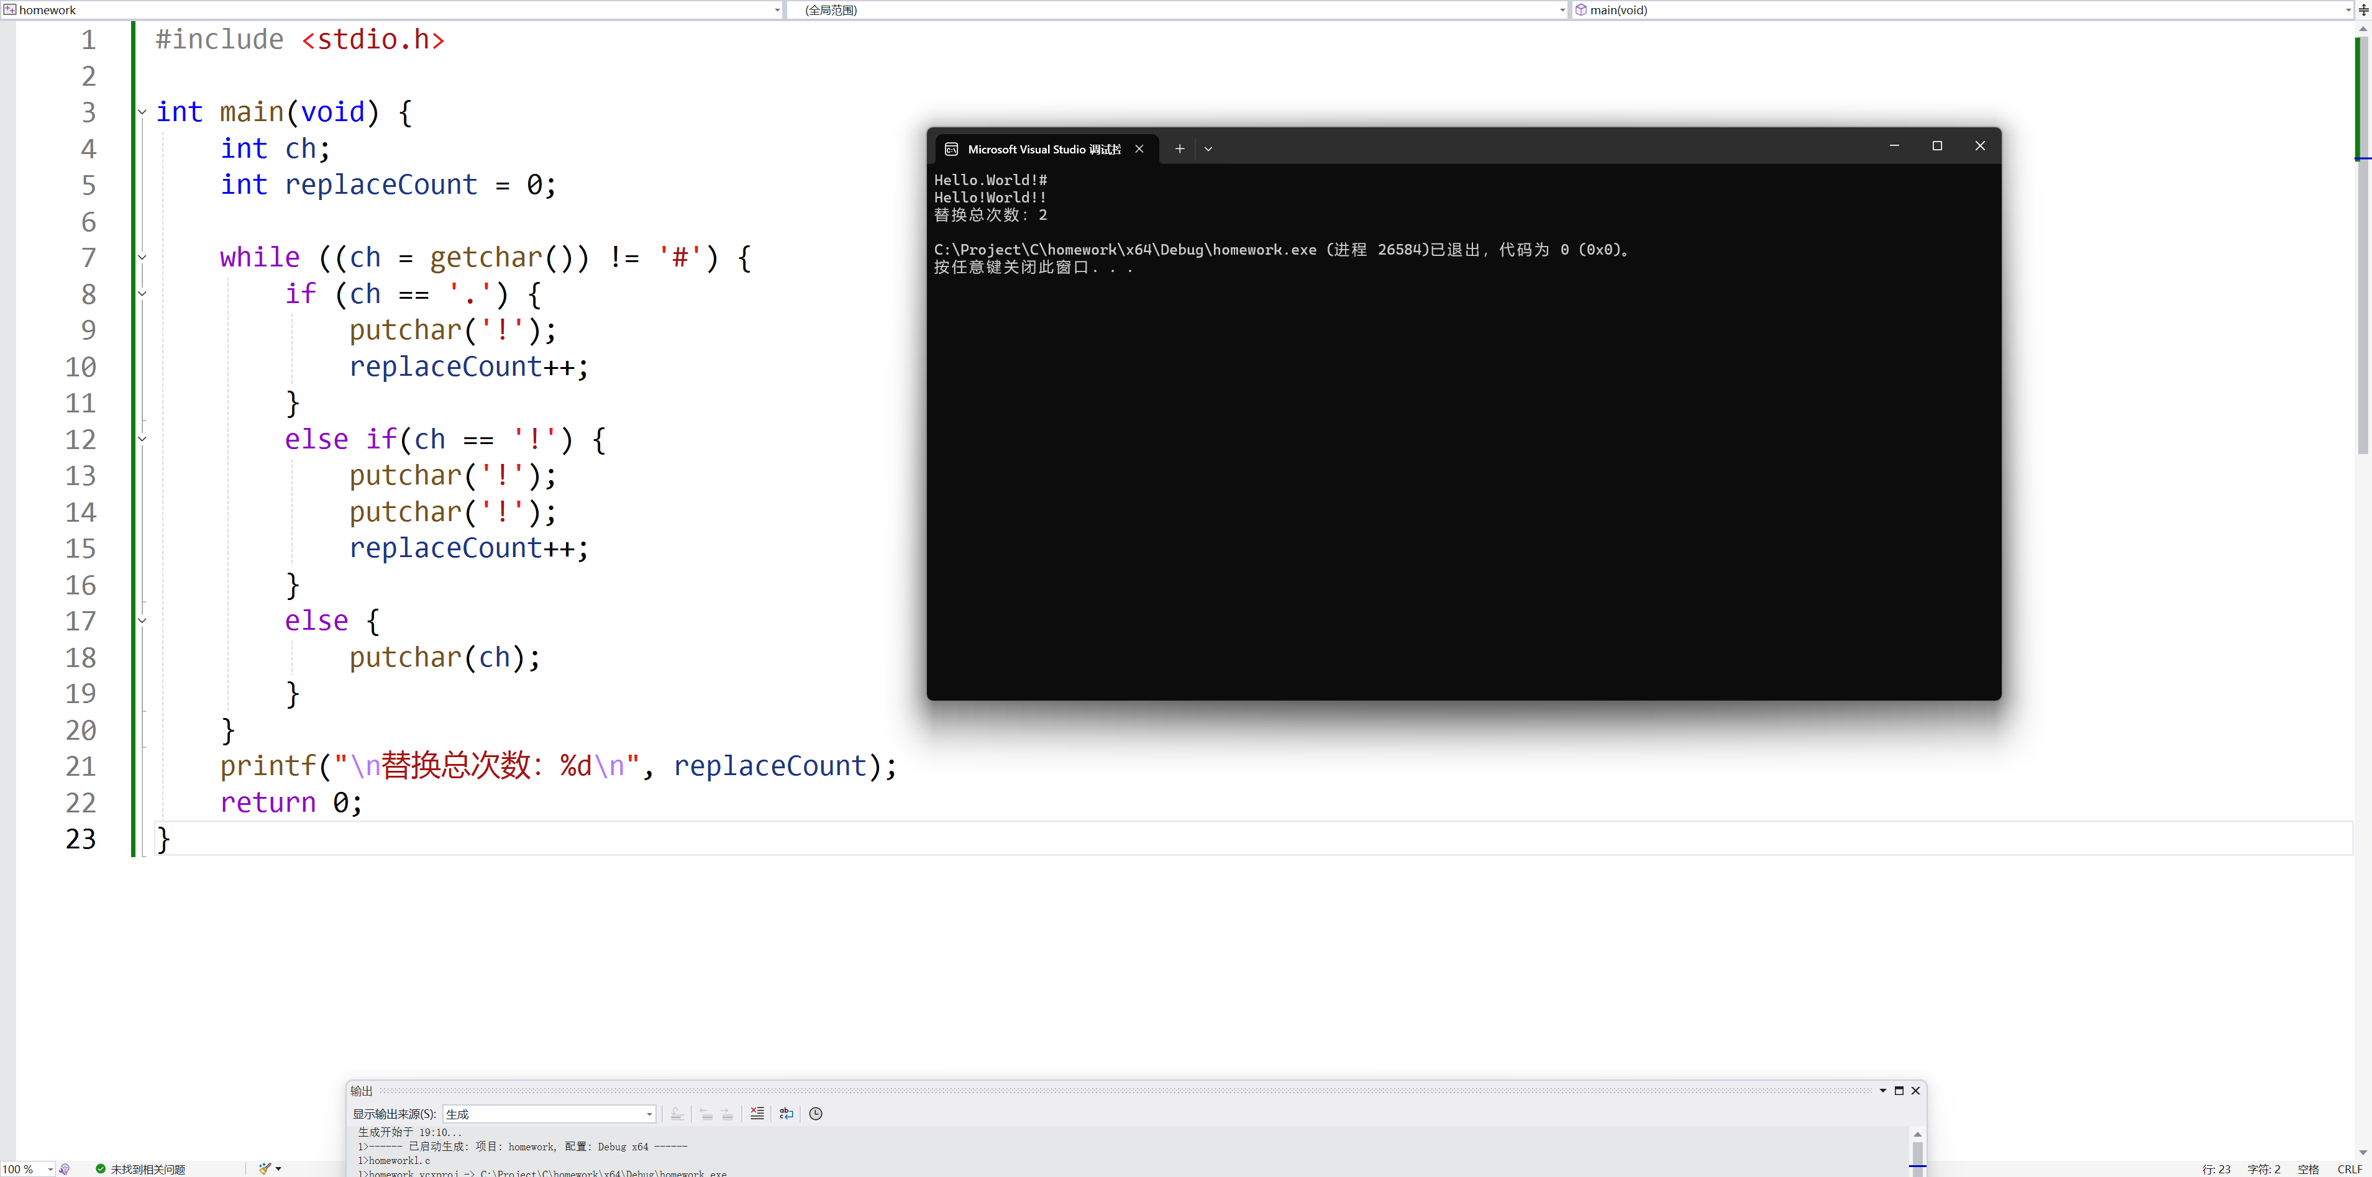Click the CRLF line ending indicator
The width and height of the screenshot is (2372, 1177).
(x=2349, y=1169)
